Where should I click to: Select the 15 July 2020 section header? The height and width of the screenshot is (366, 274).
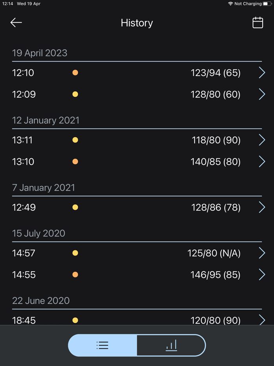click(x=38, y=233)
